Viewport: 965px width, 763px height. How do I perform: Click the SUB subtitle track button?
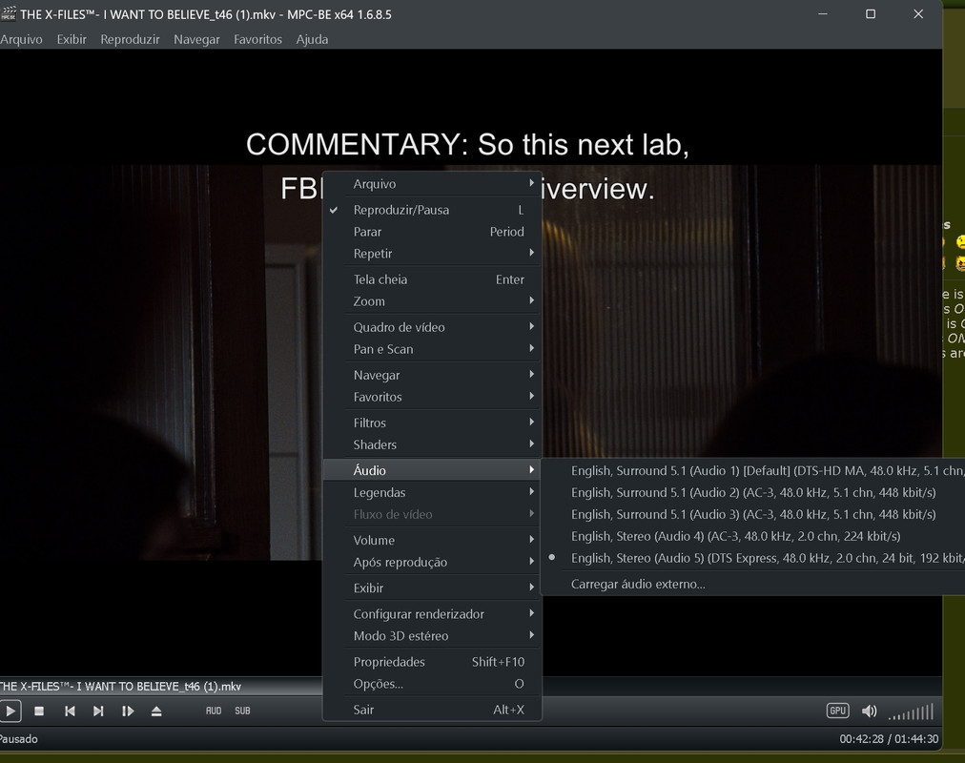242,711
